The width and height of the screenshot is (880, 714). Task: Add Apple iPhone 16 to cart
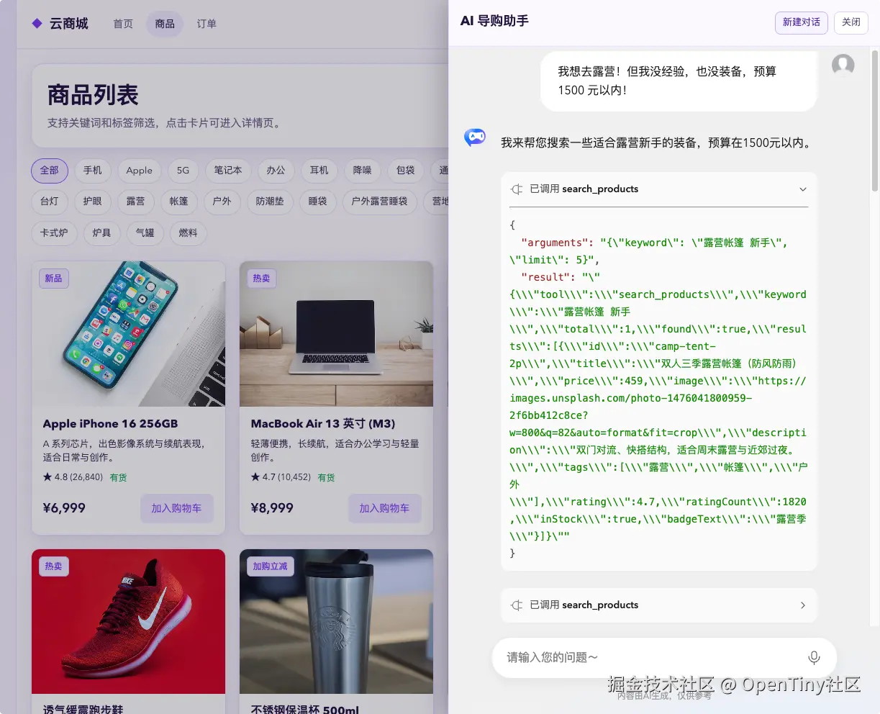pyautogui.click(x=176, y=508)
